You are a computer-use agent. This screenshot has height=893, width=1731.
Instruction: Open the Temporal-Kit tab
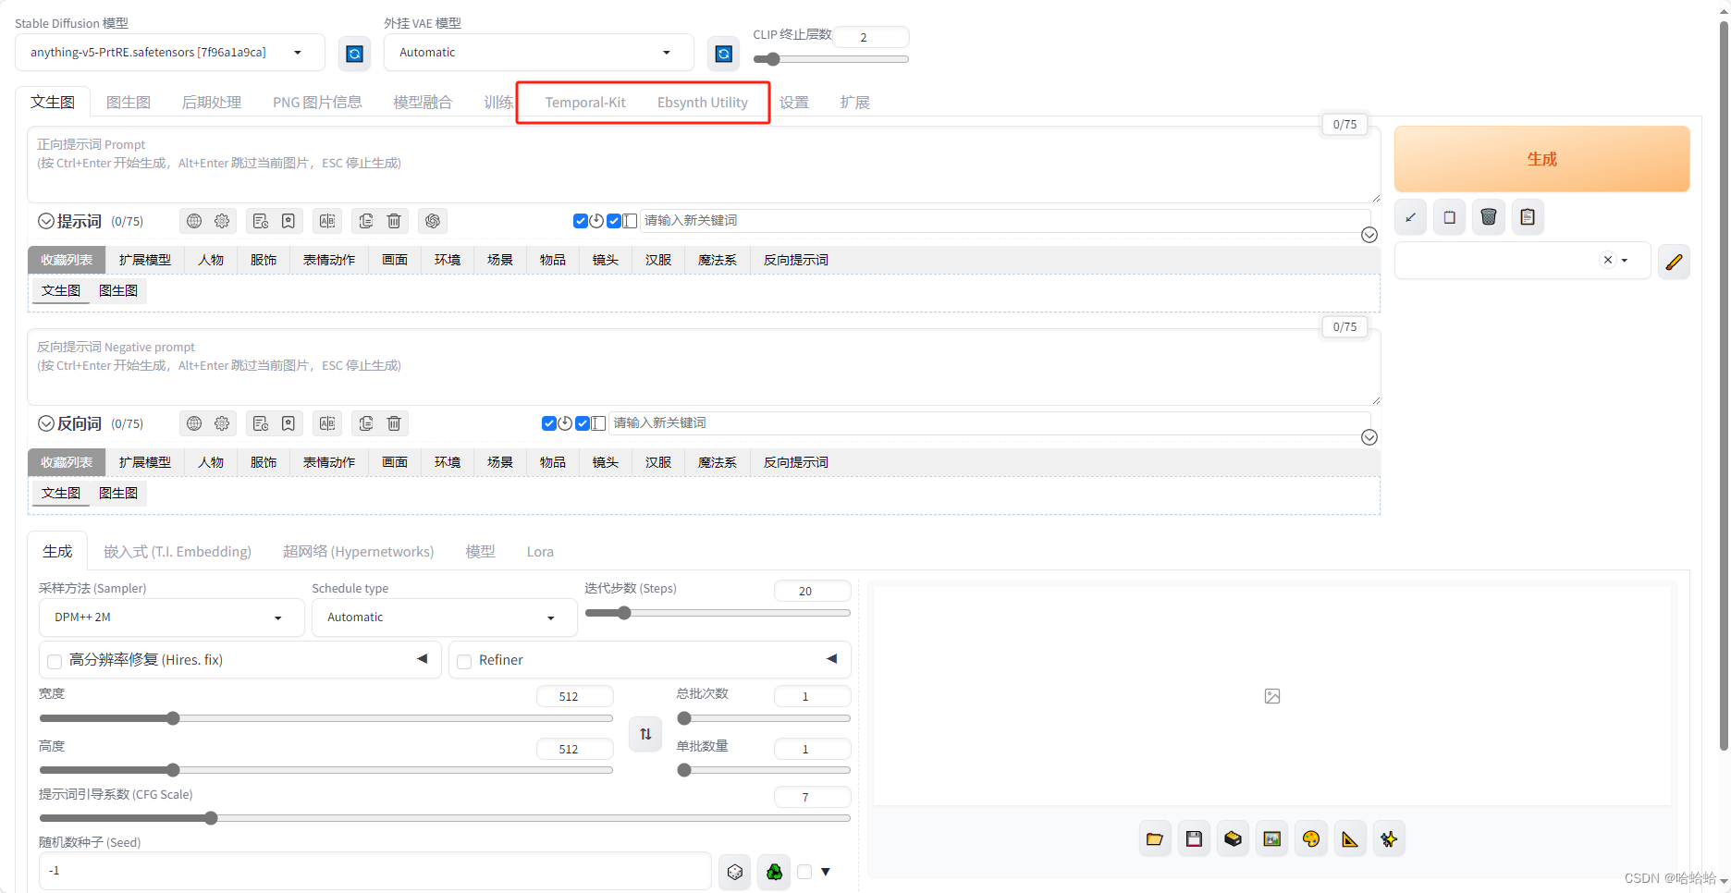coord(585,103)
